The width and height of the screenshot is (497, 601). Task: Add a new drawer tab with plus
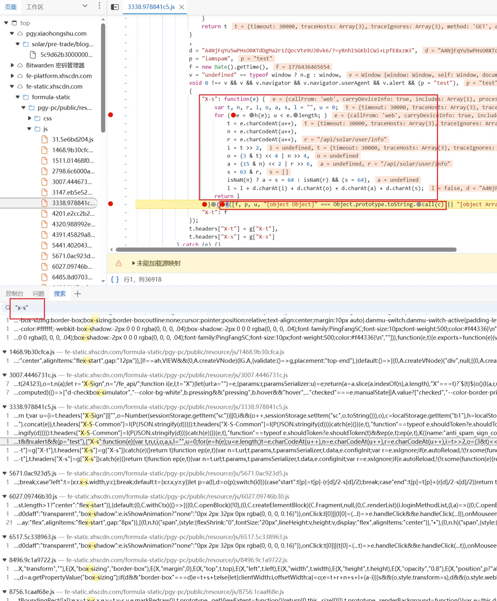(78, 294)
